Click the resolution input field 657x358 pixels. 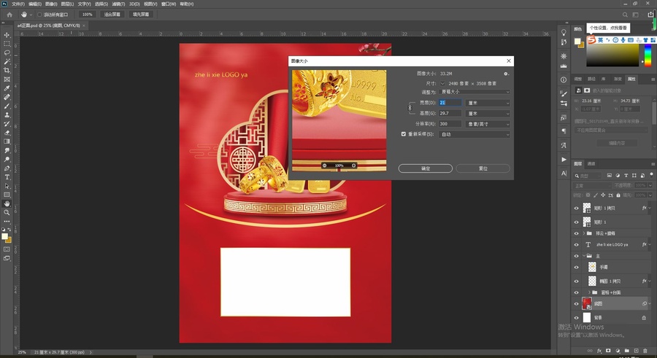(x=450, y=124)
